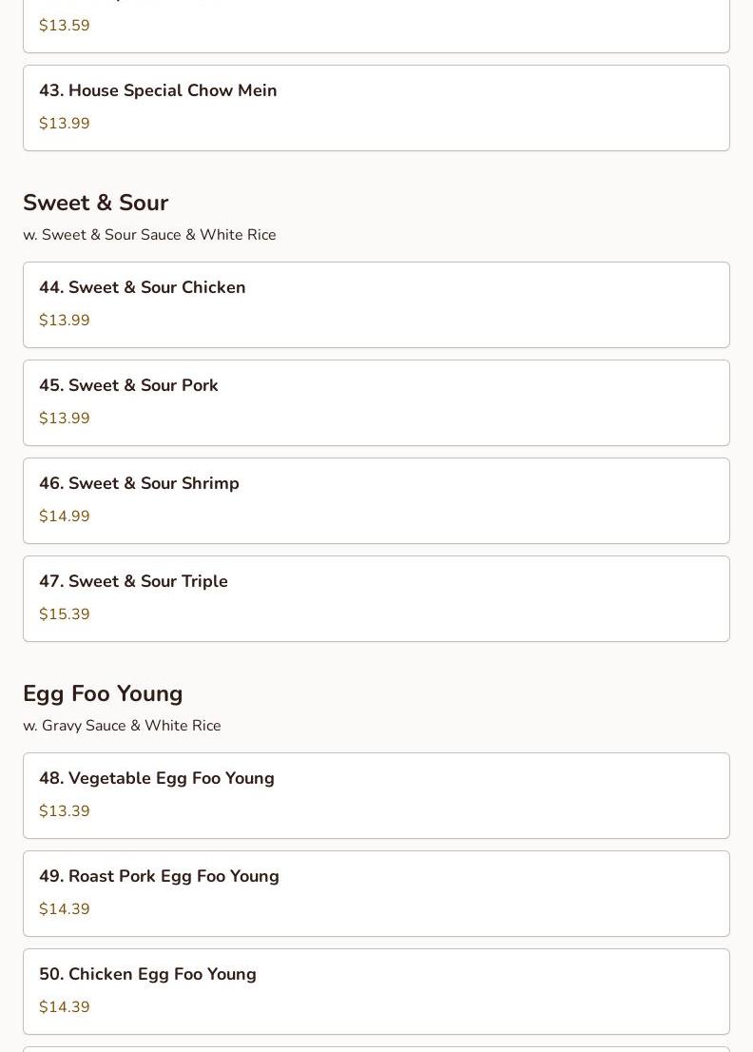
Task: Open 47. Sweet & Sour Triple item
Action: [376, 598]
